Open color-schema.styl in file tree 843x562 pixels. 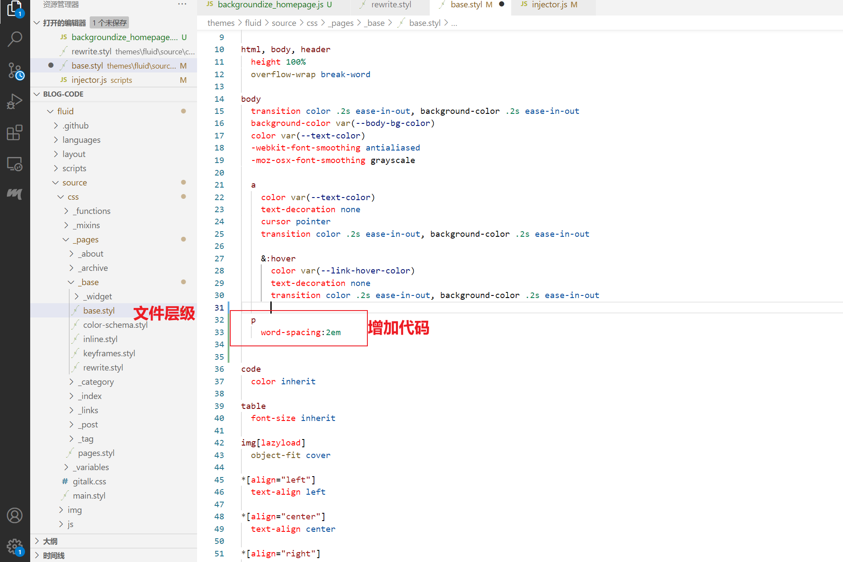115,325
